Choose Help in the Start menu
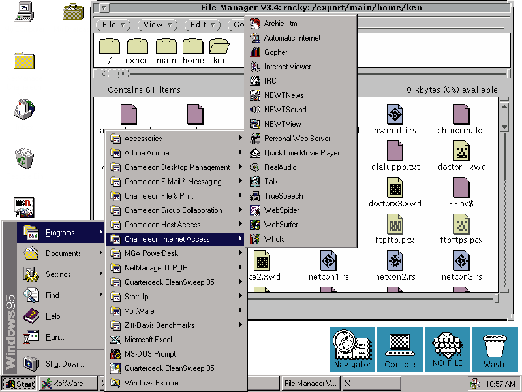 [61, 316]
